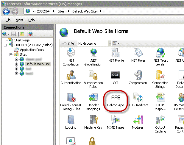This screenshot has height=145, width=184.
Task: Collapse the 2008X64 server node
Action: click(x=5, y=45)
